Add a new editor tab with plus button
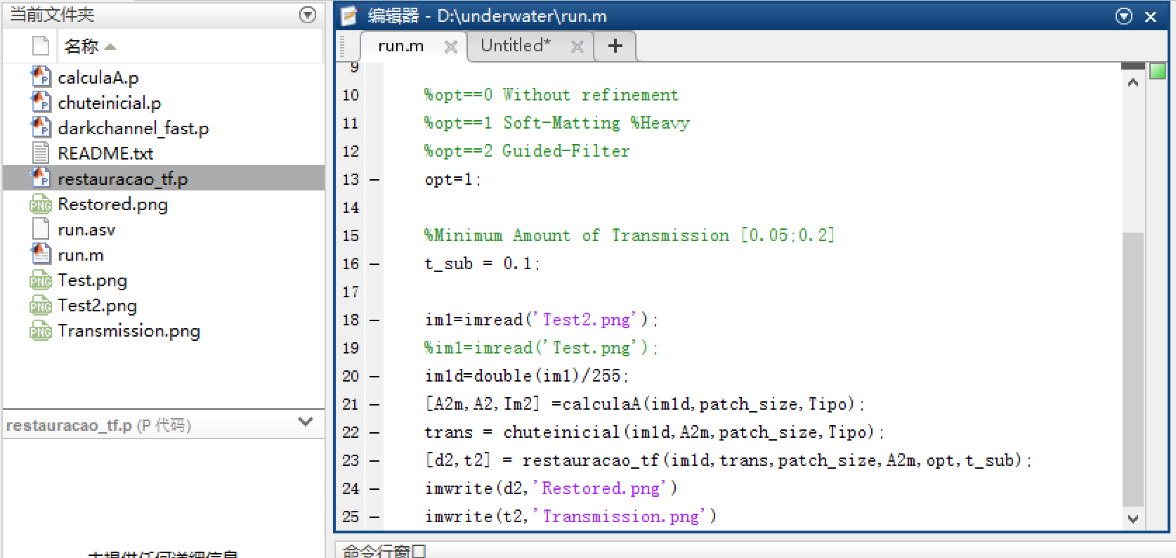1176x558 pixels. 615,46
